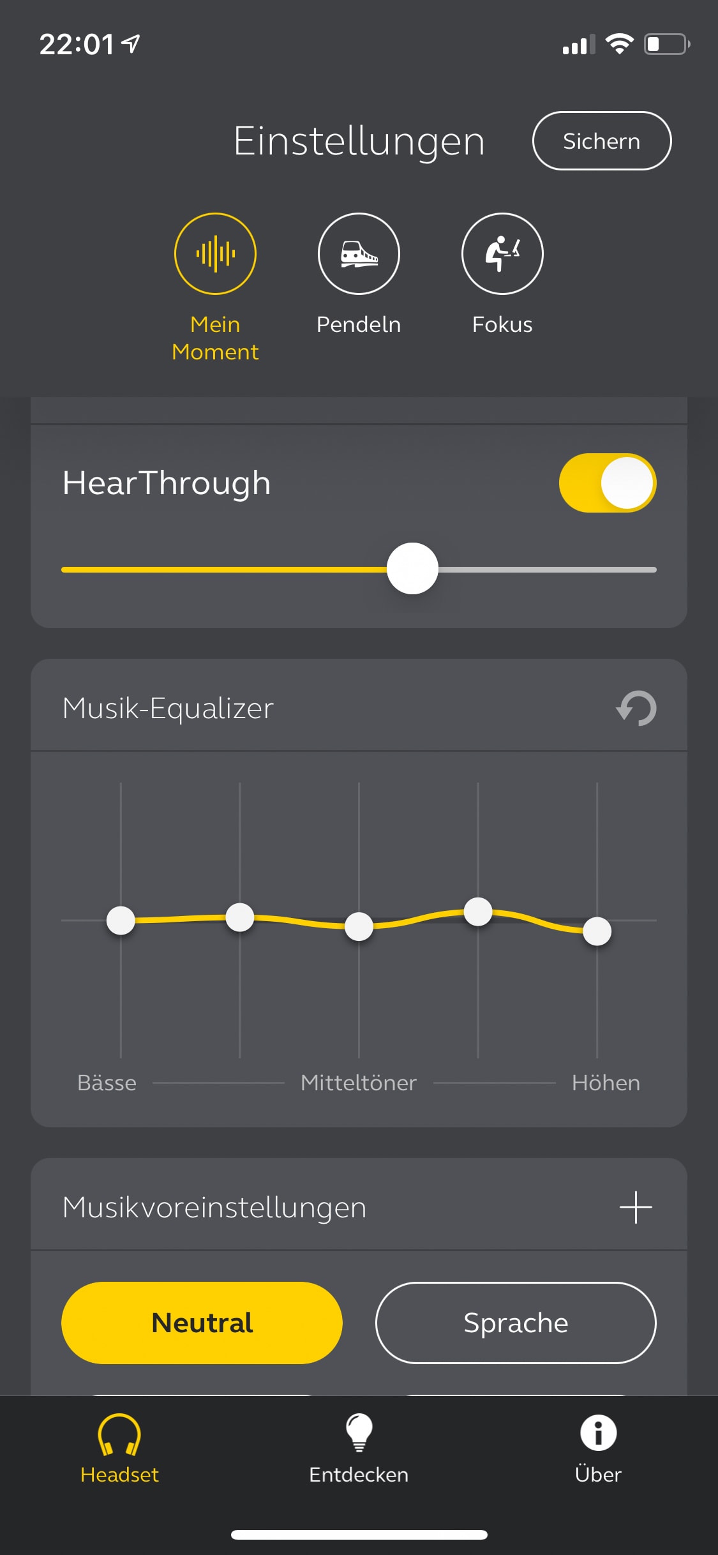718x1555 pixels.
Task: Select the Pendeln train icon
Action: point(359,253)
